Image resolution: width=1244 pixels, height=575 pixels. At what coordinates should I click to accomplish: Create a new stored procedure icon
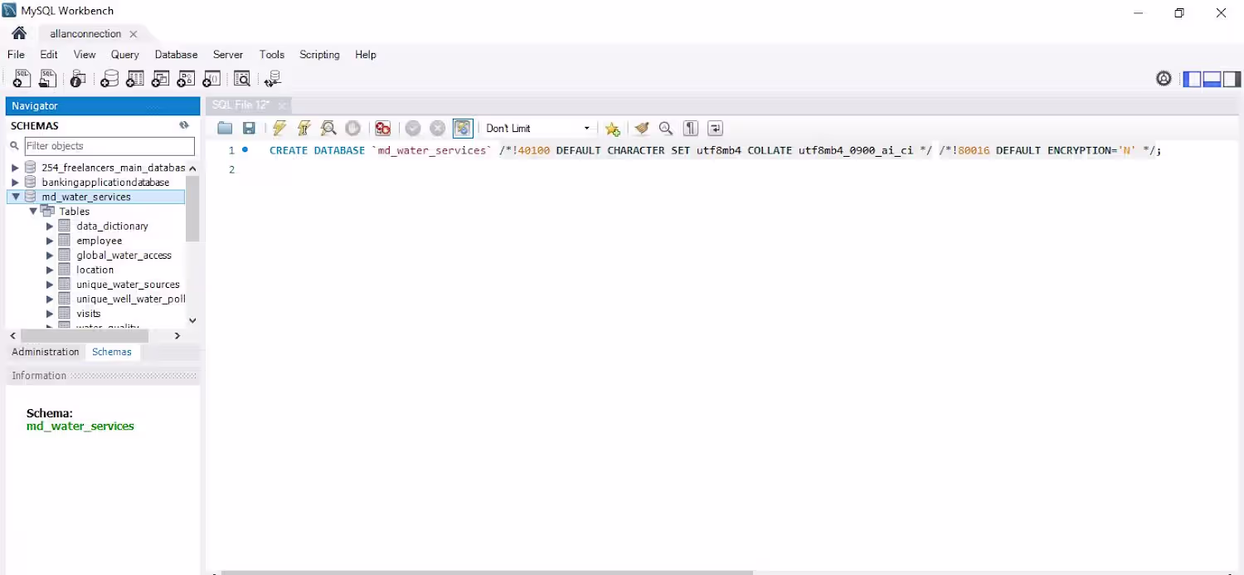pyautogui.click(x=187, y=79)
